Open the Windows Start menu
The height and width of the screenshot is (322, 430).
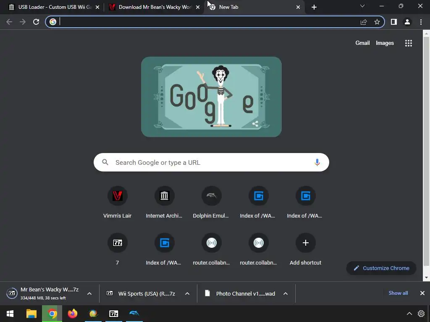[x=10, y=314]
